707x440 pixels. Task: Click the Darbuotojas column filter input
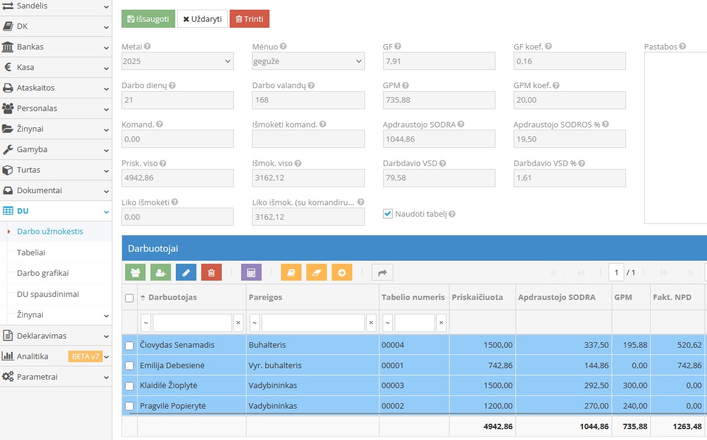pyautogui.click(x=192, y=323)
